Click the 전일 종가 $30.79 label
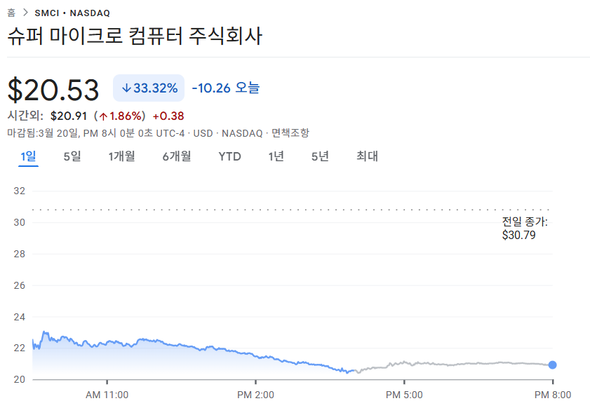This screenshot has width=590, height=408. point(524,229)
